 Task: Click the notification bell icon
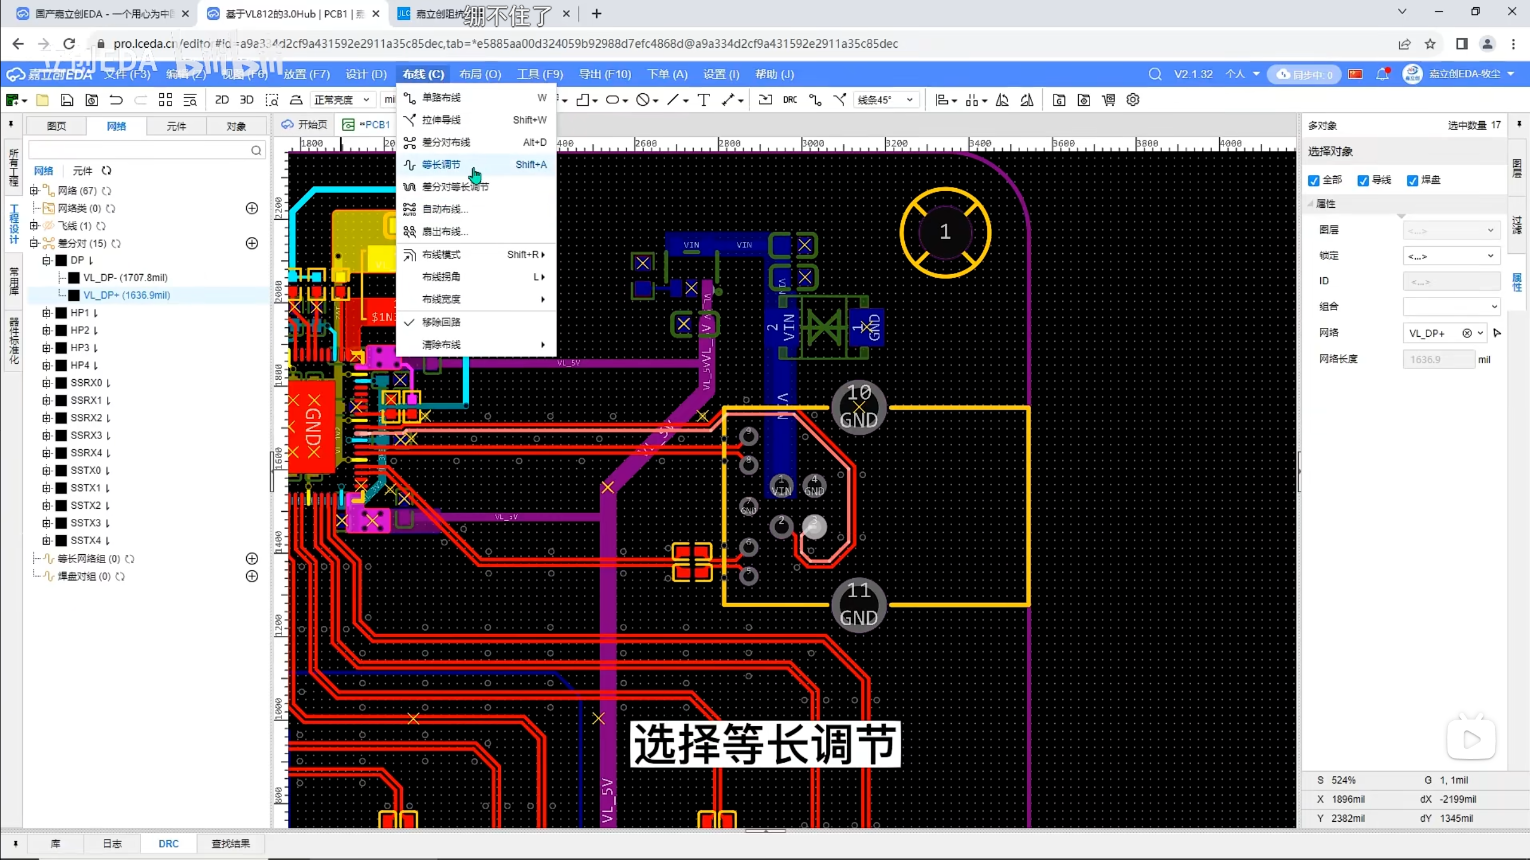1382,74
